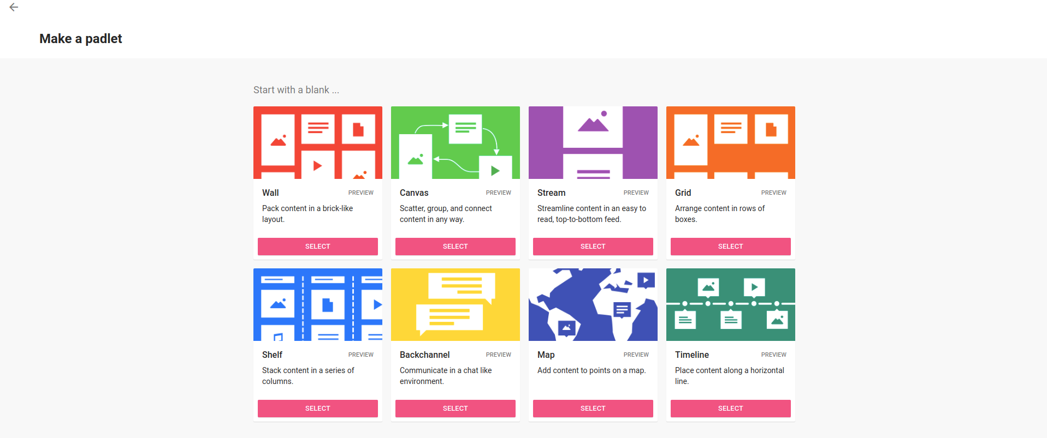
Task: Open Preview for the Timeline layout
Action: click(x=773, y=355)
